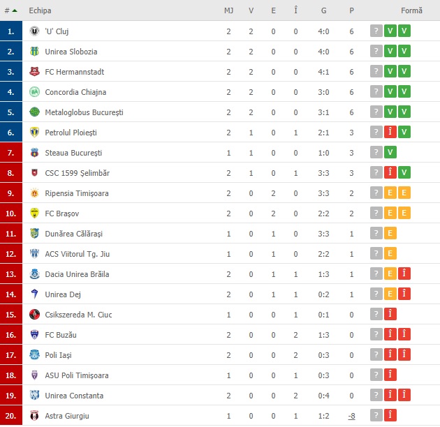Click Astra Giurgiu's underlined -8 points

tap(351, 416)
